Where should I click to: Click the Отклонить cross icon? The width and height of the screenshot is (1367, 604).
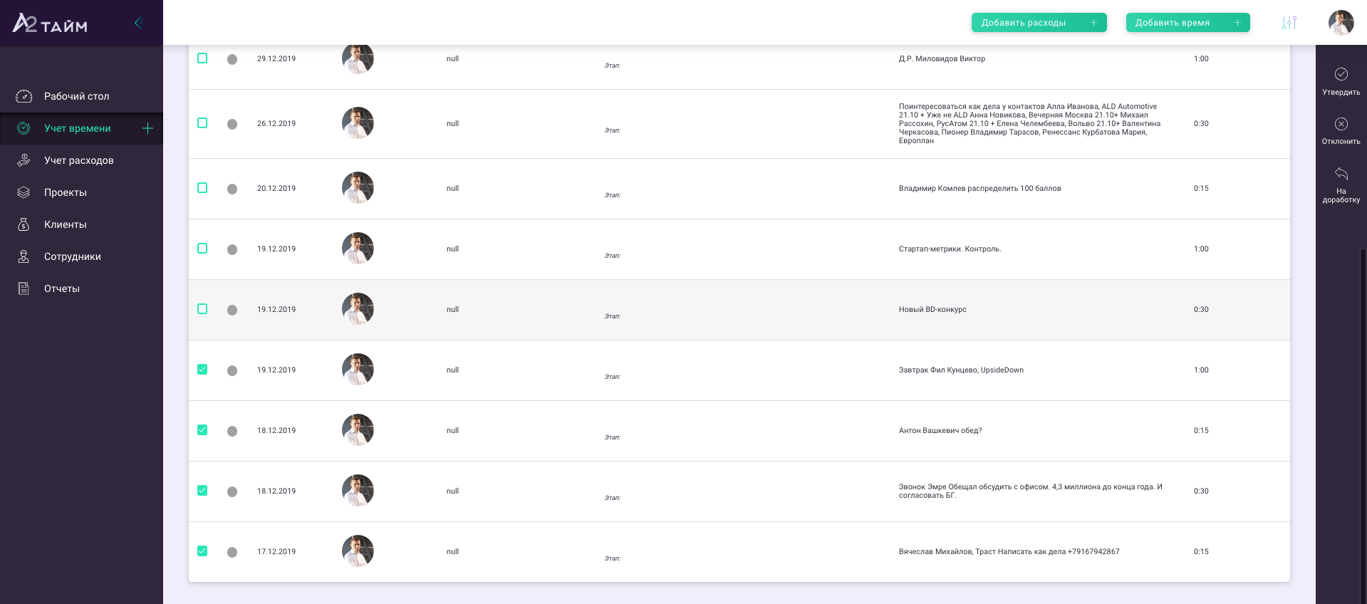click(1341, 124)
